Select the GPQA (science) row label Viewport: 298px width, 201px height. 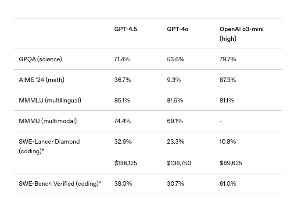[40, 59]
